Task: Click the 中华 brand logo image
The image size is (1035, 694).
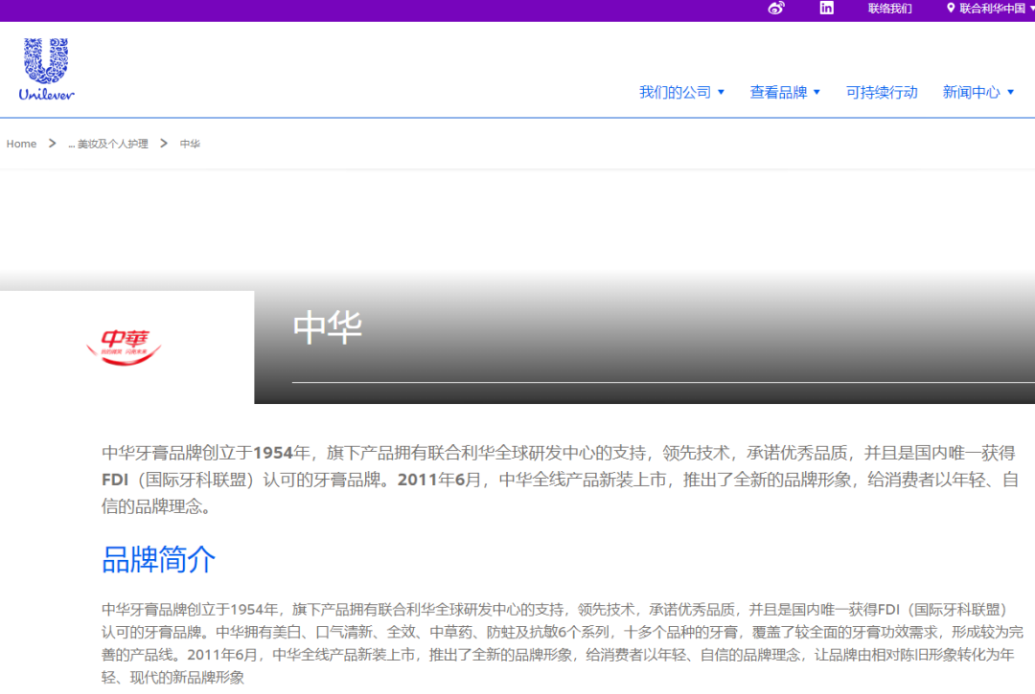Action: (x=125, y=347)
